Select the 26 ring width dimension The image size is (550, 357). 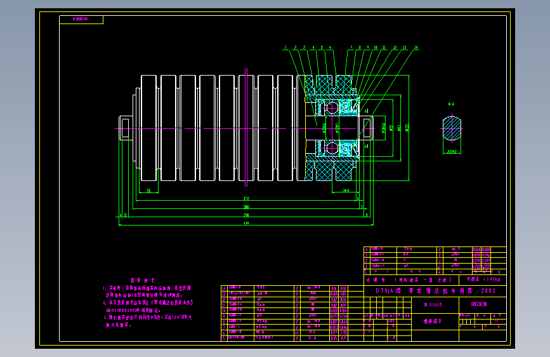148,191
